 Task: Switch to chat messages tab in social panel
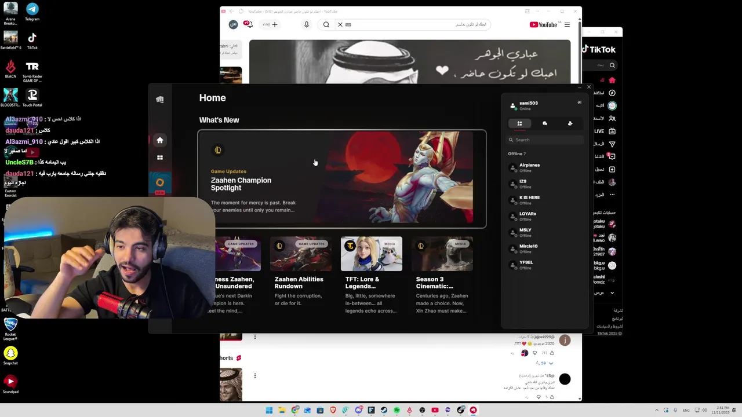pos(545,123)
